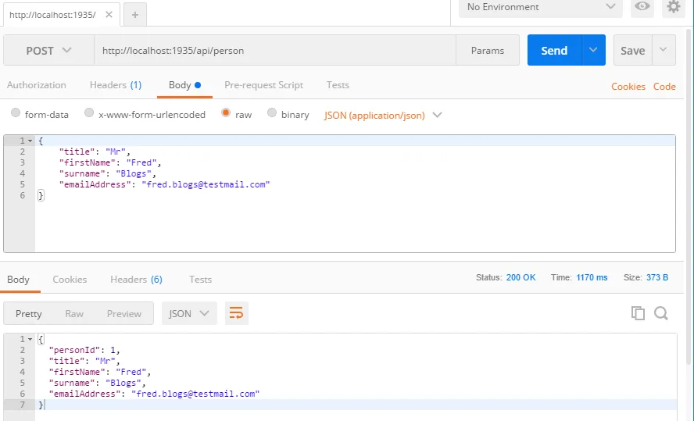Click the Cookies link
The height and width of the screenshot is (421, 694).
click(x=628, y=87)
